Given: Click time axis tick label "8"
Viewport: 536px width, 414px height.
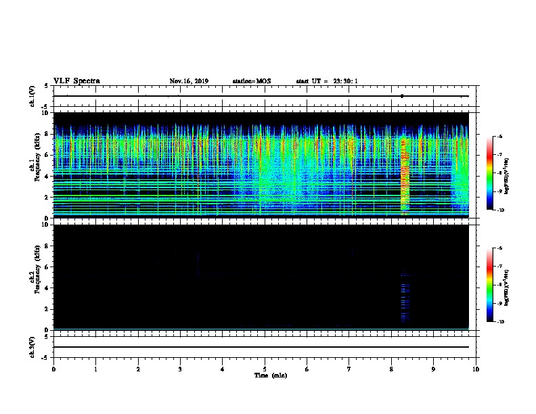Looking at the screenshot, I should click(x=391, y=369).
